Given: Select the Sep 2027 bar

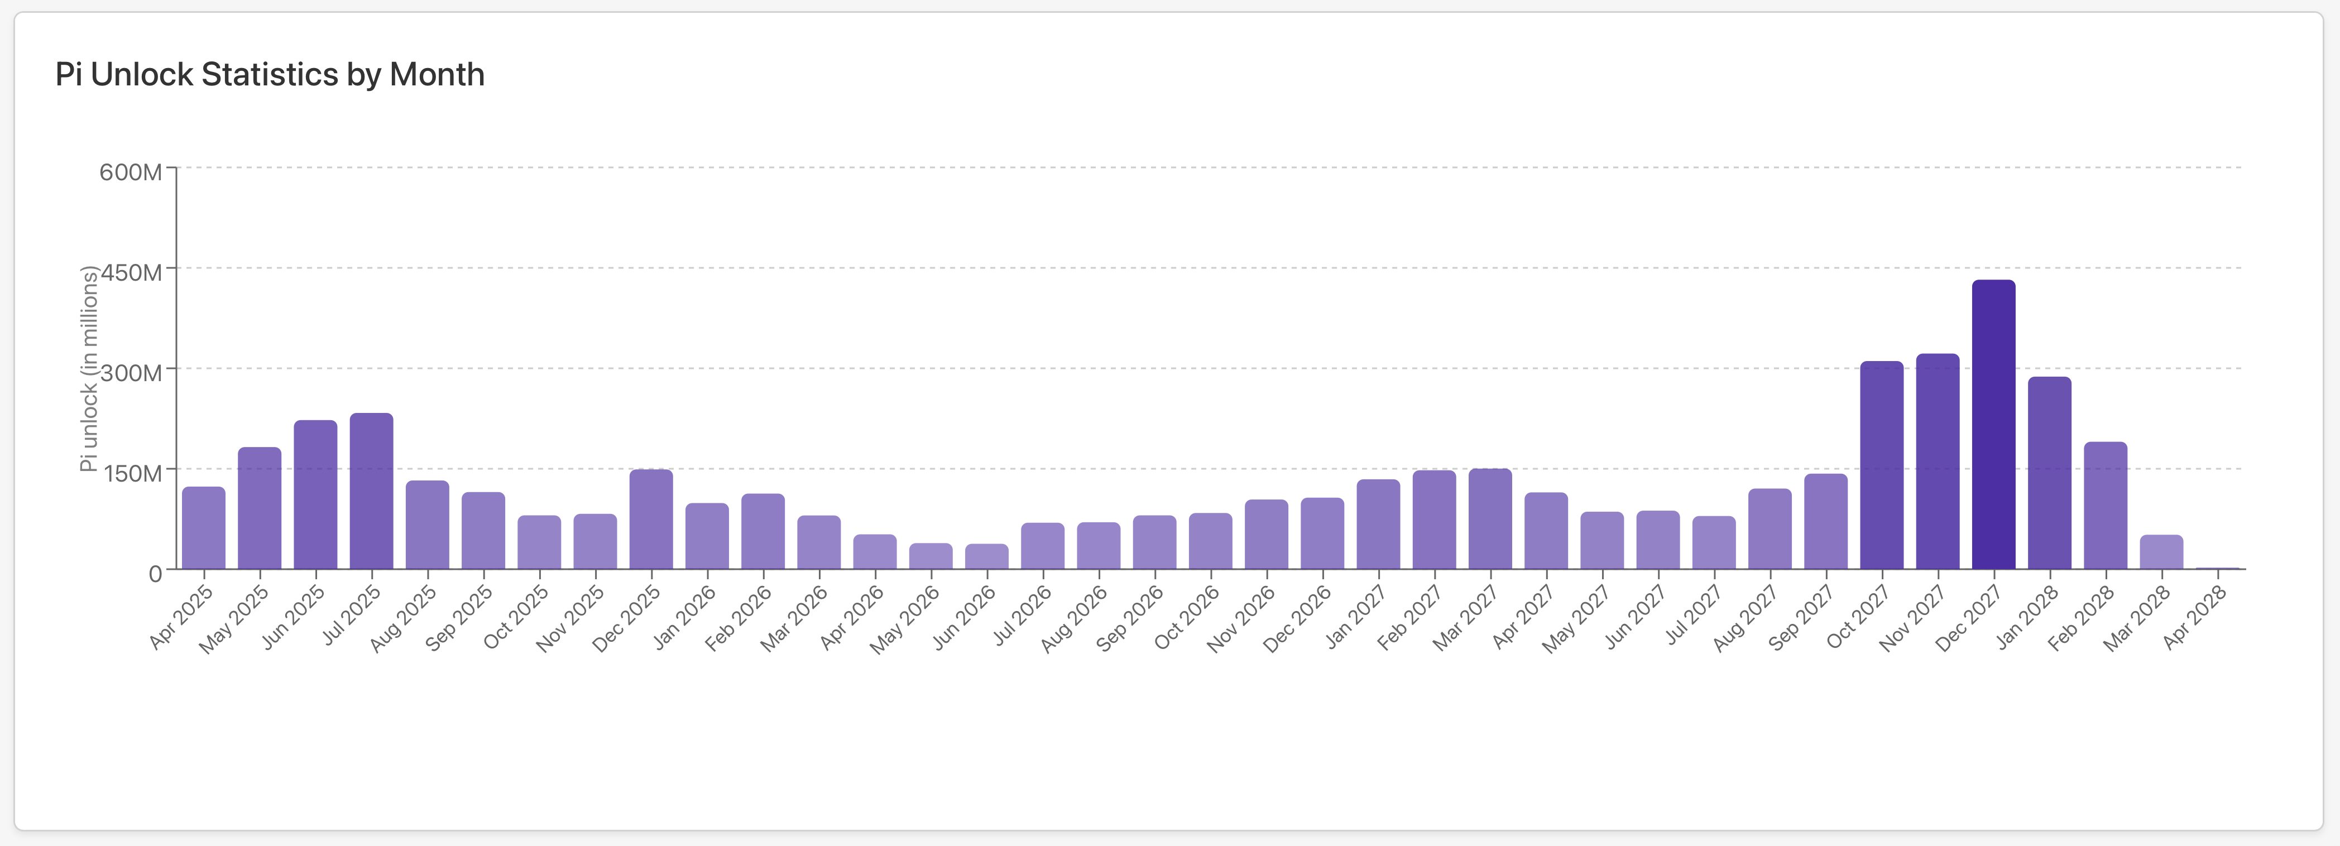Looking at the screenshot, I should point(1826,522).
